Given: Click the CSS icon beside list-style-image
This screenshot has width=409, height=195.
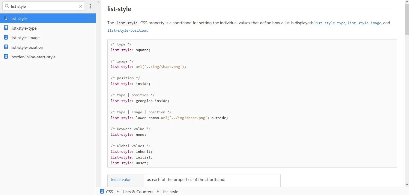Looking at the screenshot, I should coord(6,38).
